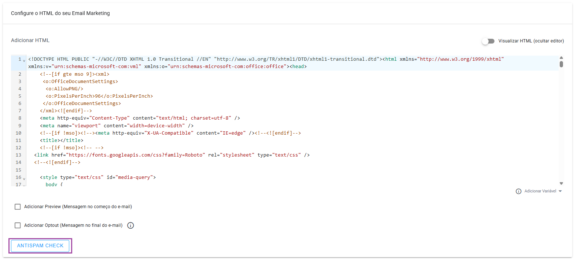Click the editor scrollbar up arrow
Image resolution: width=574 pixels, height=259 pixels.
pyautogui.click(x=561, y=58)
